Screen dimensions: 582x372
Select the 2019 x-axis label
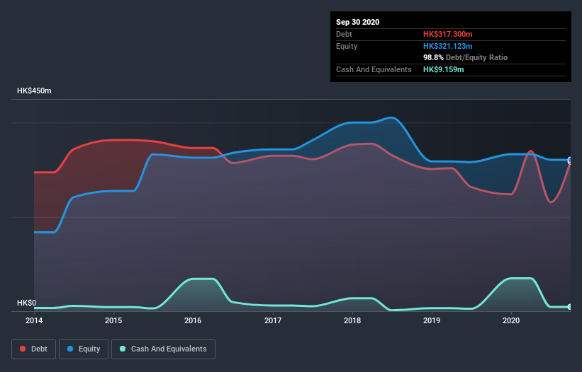(432, 320)
